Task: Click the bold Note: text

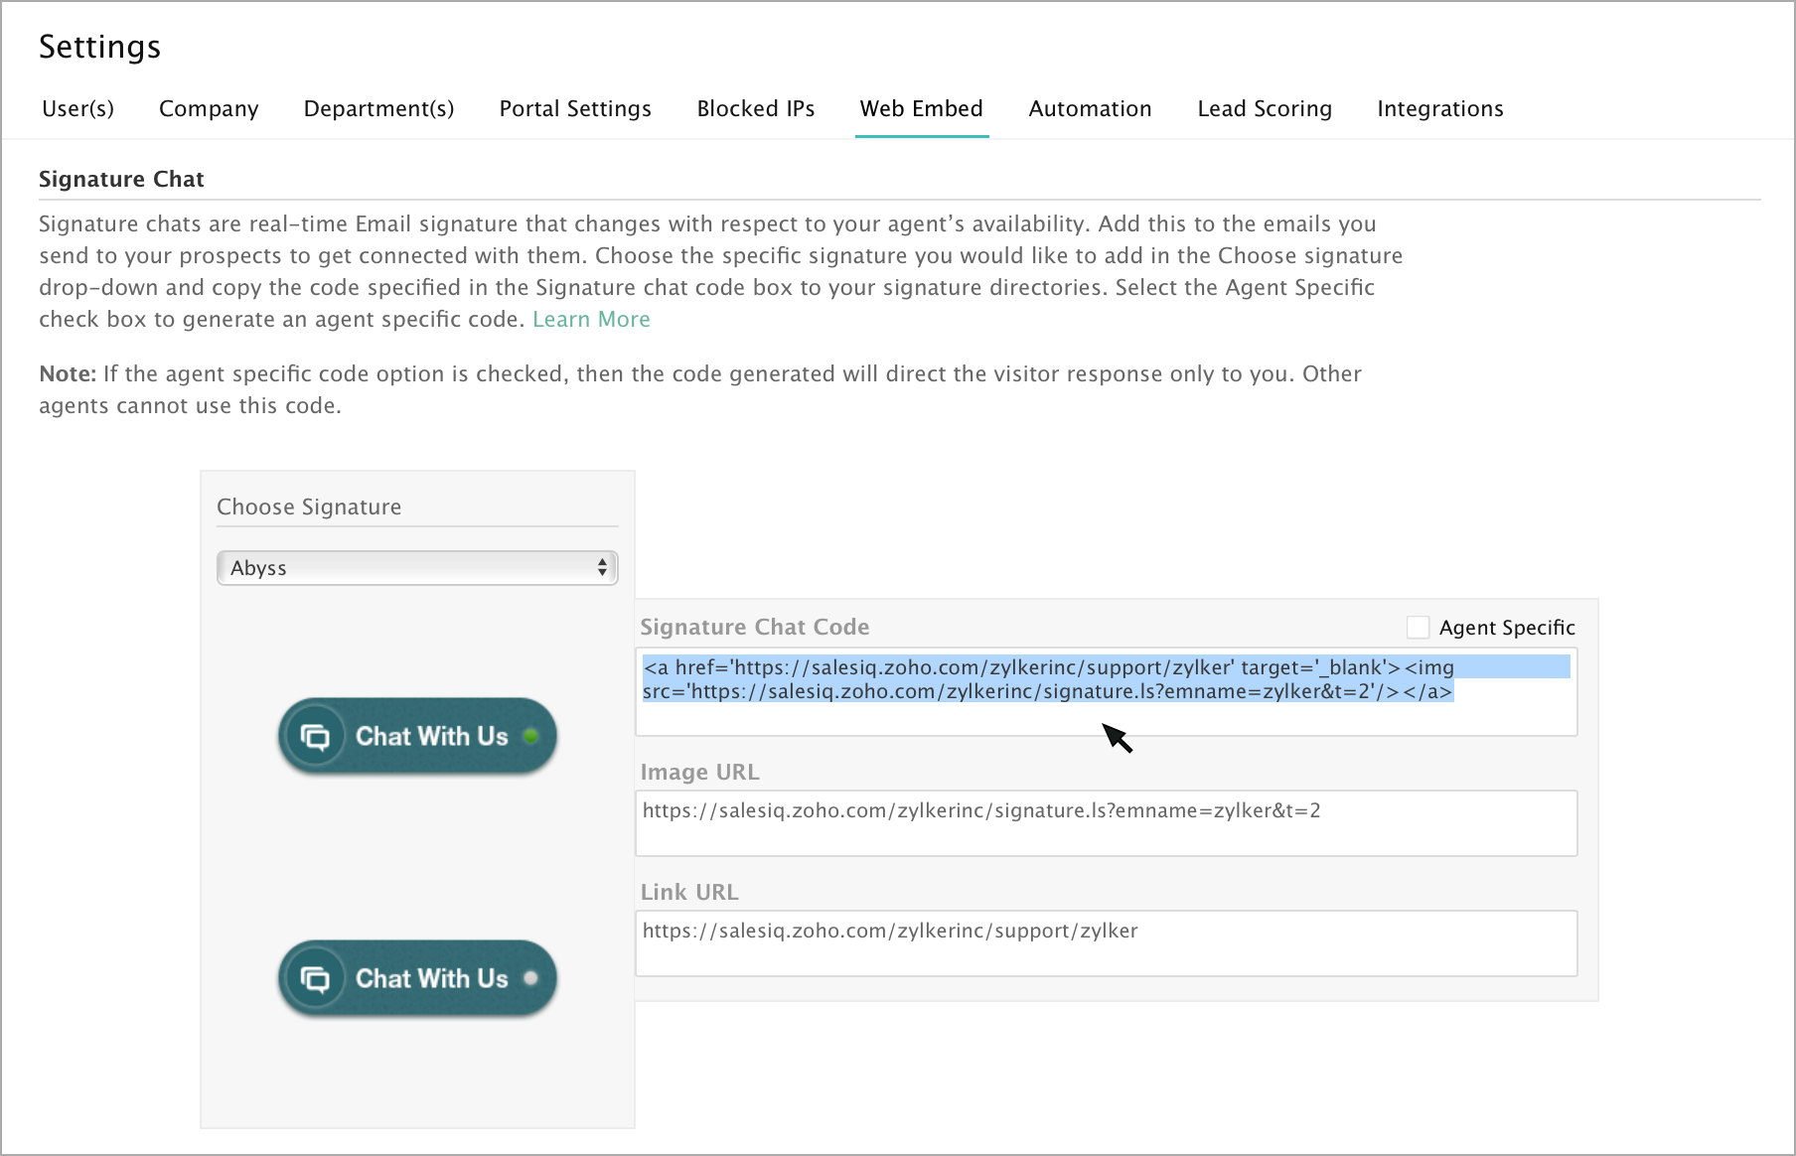Action: (x=68, y=373)
